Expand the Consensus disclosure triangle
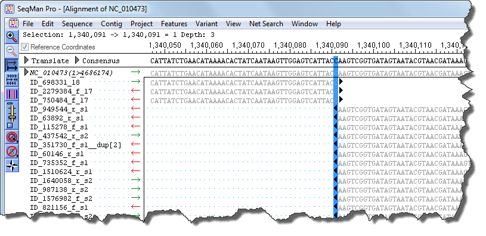486x236 pixels. [x=78, y=60]
